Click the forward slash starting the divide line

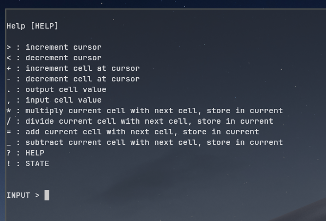click(8, 121)
